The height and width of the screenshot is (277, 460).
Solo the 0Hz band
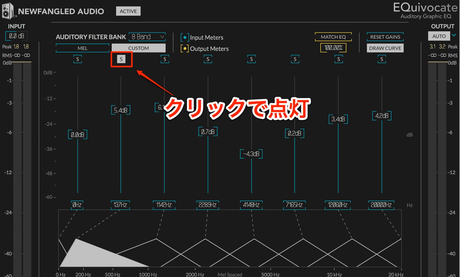tap(78, 59)
